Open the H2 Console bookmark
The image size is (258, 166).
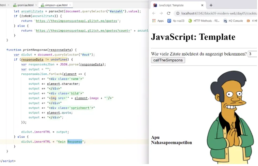(x=233, y=21)
